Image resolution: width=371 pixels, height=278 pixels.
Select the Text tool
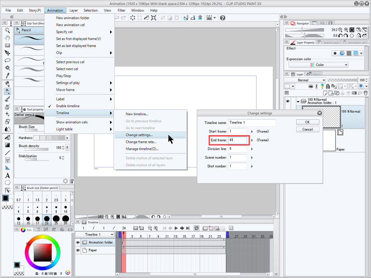[7, 175]
